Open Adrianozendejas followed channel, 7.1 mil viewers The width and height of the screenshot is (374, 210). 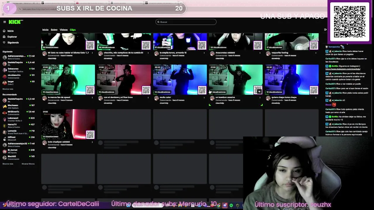tap(19, 57)
